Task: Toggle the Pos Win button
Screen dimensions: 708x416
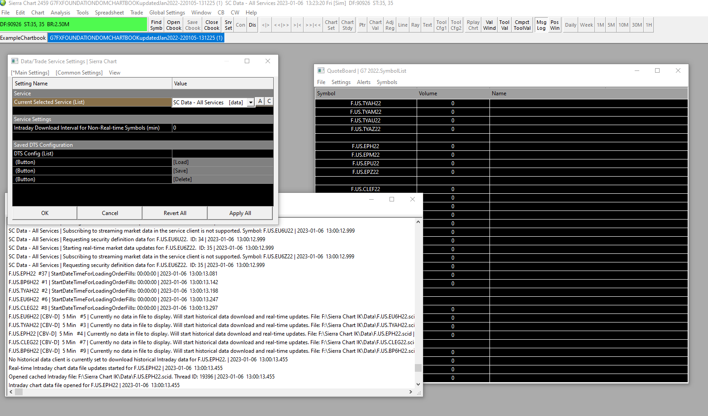Action: tap(555, 25)
